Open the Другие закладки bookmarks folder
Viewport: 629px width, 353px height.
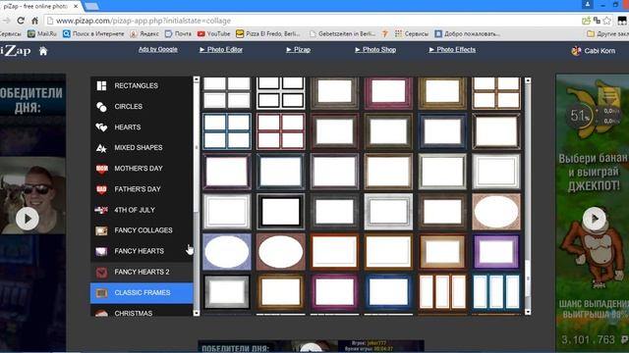click(607, 34)
